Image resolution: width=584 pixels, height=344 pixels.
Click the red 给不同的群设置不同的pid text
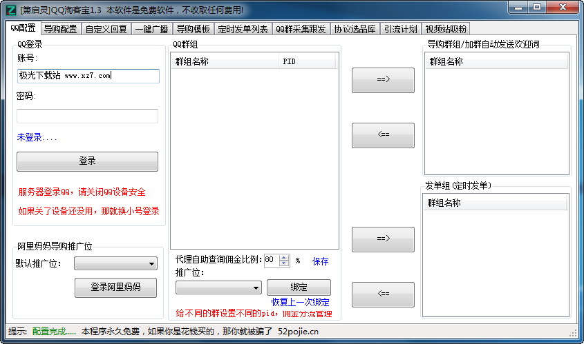point(254,314)
